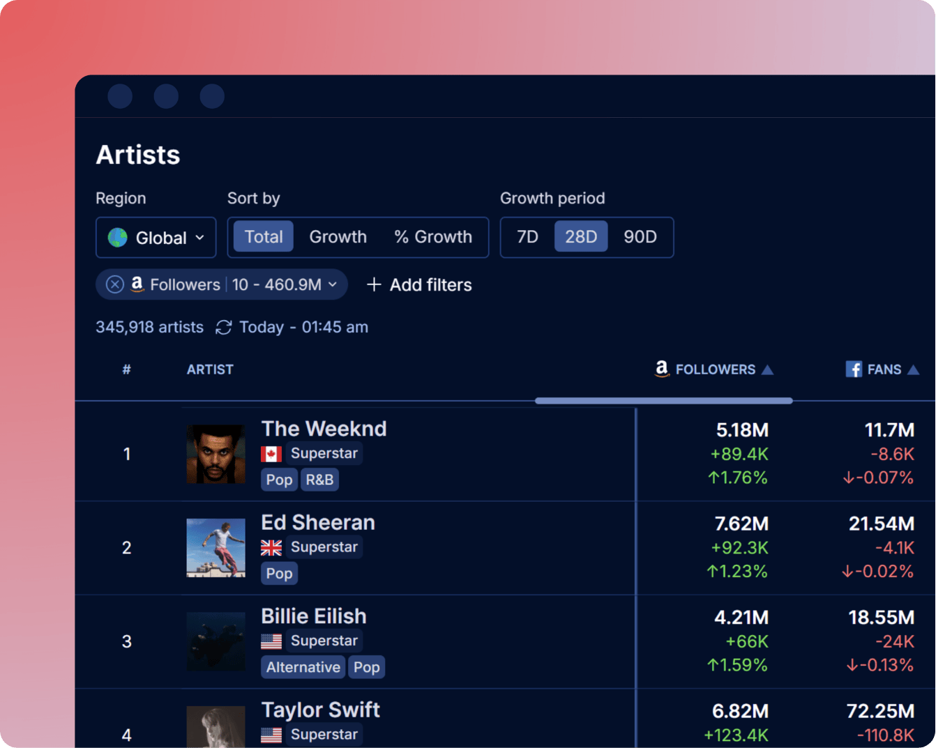Click the sort arrow beside Fans
This screenshot has width=936, height=748.
click(914, 369)
